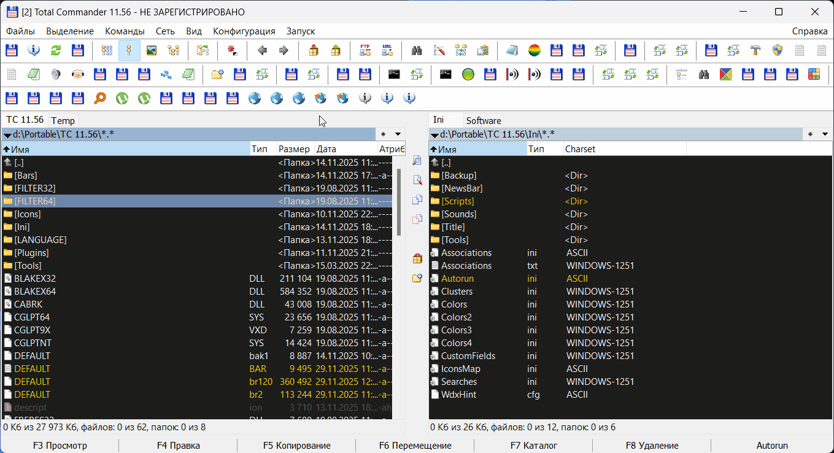834x453 pixels.
Task: Expand the drive list on the right panel path
Action: 434,134
